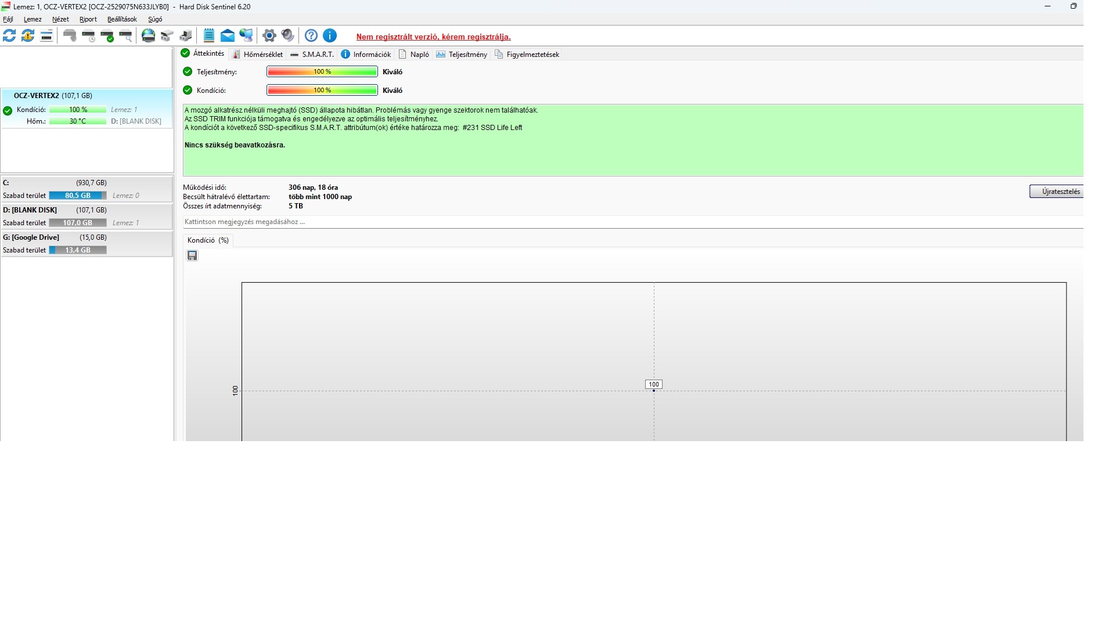
Task: Open the Beállítások menu
Action: coord(122,19)
